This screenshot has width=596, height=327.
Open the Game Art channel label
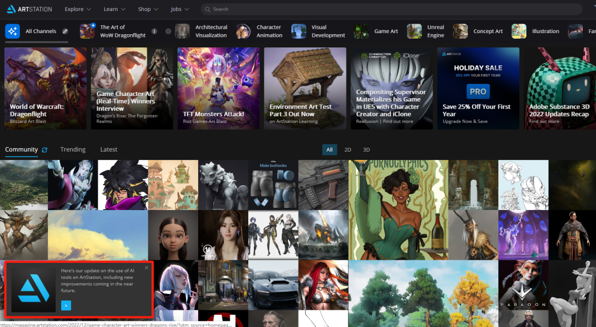(386, 31)
